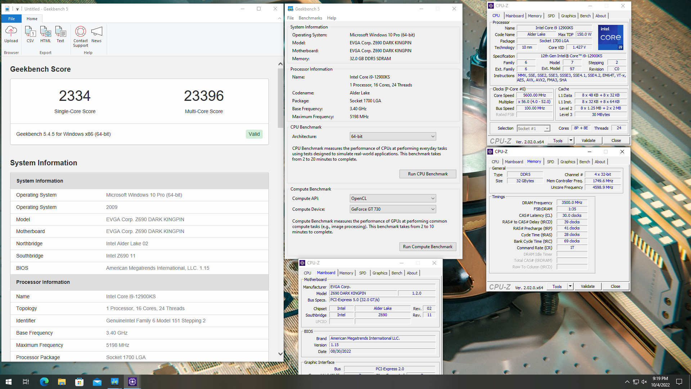Viewport: 691px width, 389px height.
Task: Switch to Bench tab in top CPU-Z window
Action: 585,16
